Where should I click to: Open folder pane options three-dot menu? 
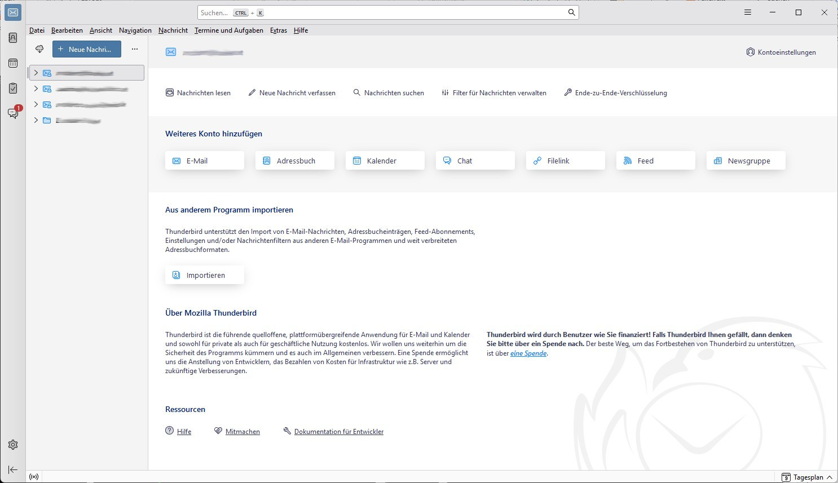click(135, 49)
